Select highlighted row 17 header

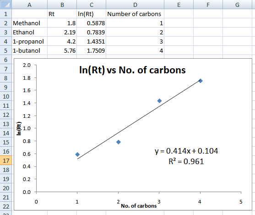point(6,160)
